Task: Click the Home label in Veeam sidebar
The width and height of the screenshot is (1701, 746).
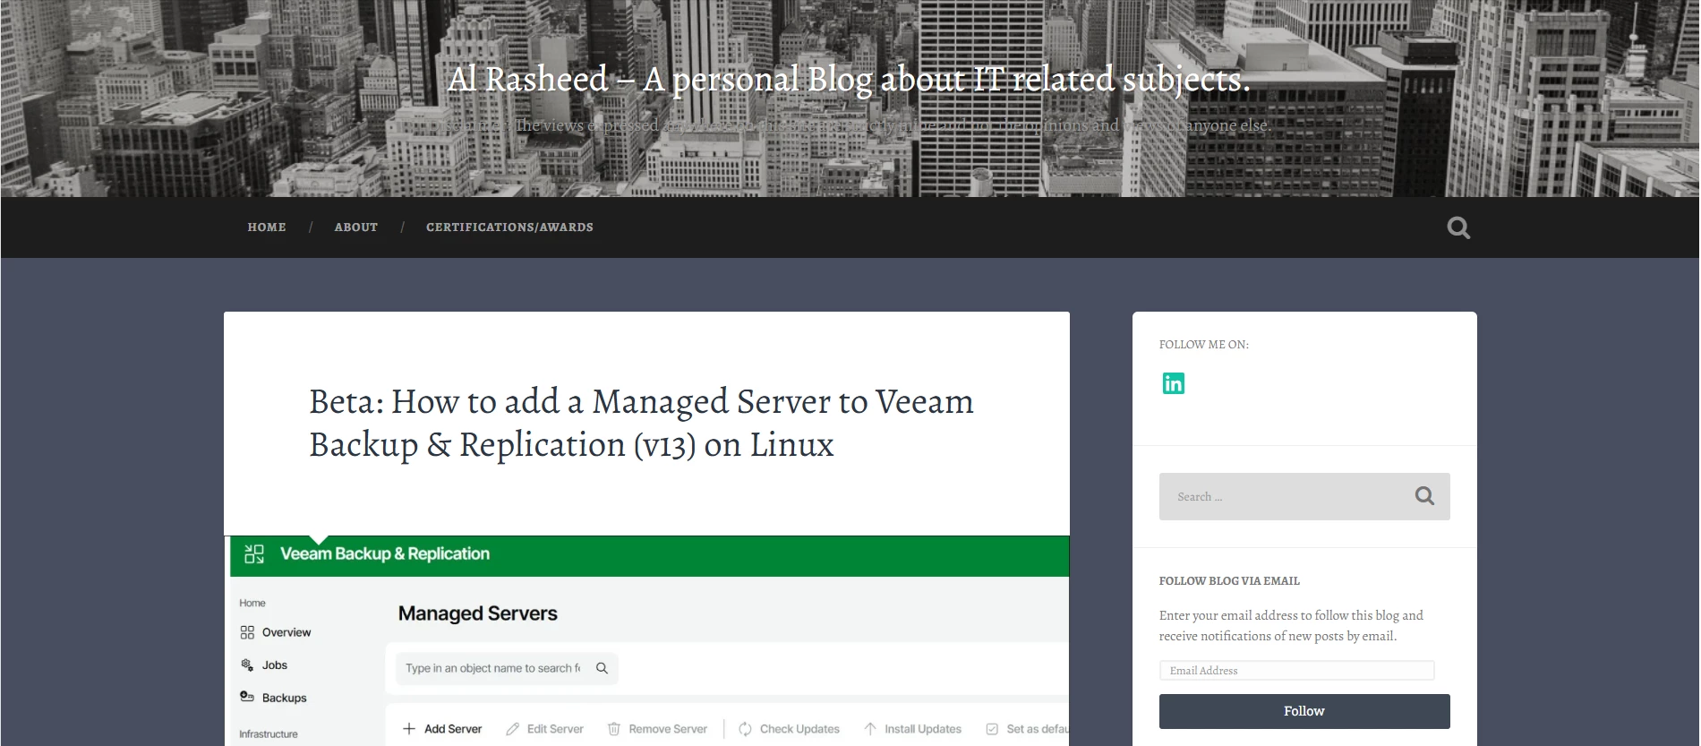Action: click(x=252, y=603)
